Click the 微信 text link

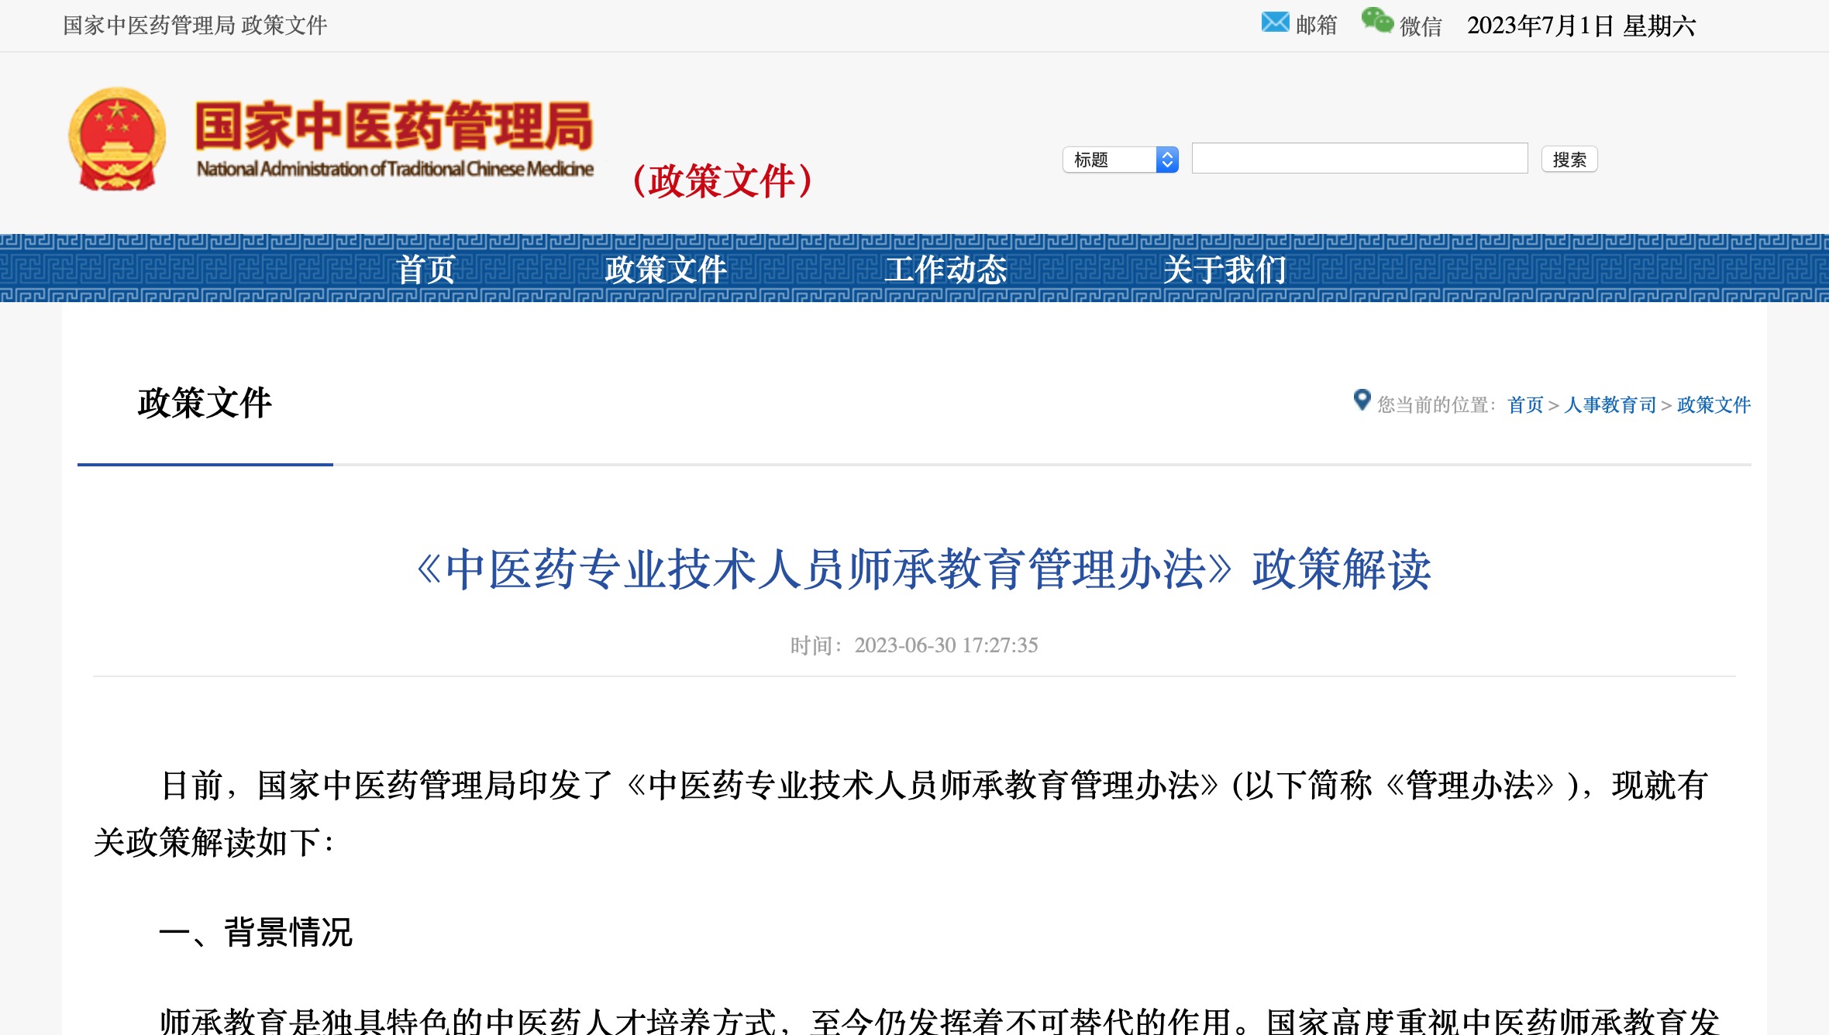1421,26
